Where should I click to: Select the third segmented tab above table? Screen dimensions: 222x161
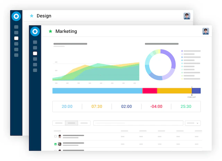click(x=84, y=123)
